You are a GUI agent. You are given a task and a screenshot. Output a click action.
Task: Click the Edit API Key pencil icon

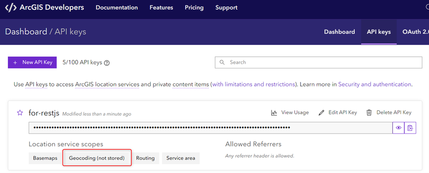tap(322, 113)
